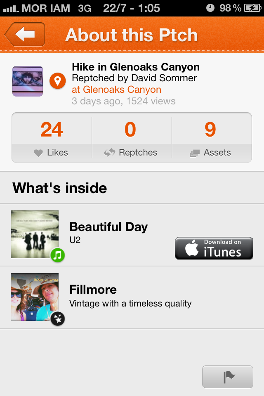Tap the Assets stack icon

[x=194, y=153]
